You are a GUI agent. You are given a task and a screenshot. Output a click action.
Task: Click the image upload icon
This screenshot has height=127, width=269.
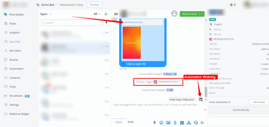click(168, 123)
